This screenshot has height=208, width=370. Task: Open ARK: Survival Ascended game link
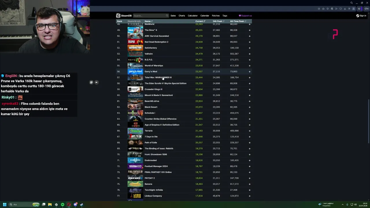157,36
